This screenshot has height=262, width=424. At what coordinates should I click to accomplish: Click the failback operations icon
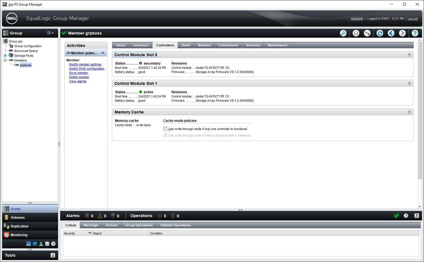click(x=173, y=216)
